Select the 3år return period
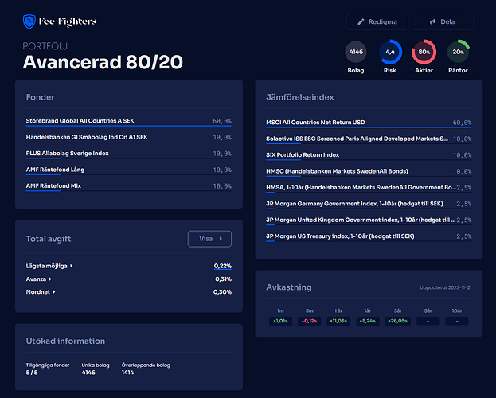The height and width of the screenshot is (398, 496). tap(396, 310)
